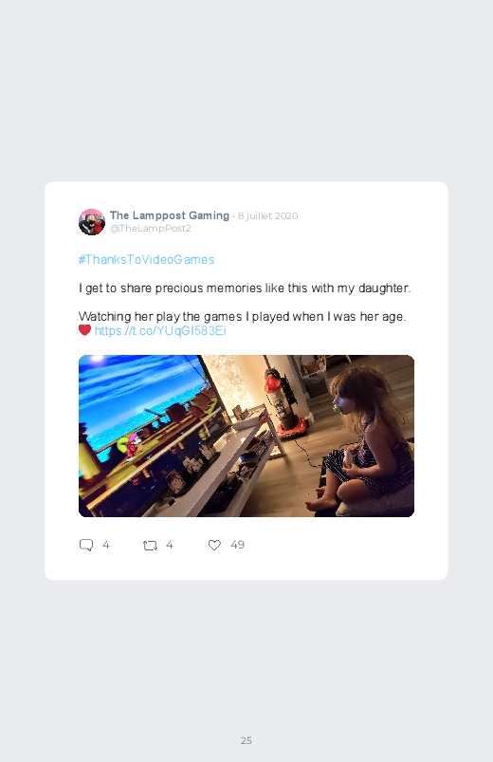Click the red heart emoji
Image resolution: width=493 pixels, height=762 pixels.
(84, 330)
